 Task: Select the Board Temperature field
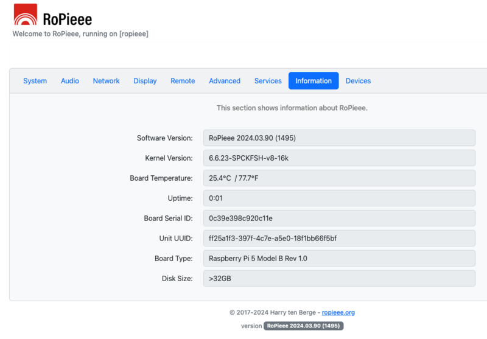[339, 178]
